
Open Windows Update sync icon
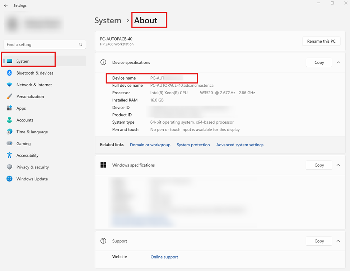tap(10, 179)
